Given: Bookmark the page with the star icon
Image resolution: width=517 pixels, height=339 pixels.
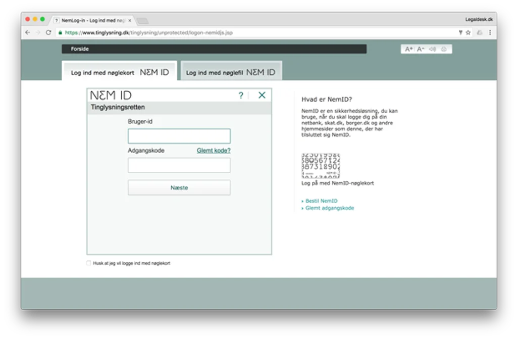Looking at the screenshot, I should 468,32.
